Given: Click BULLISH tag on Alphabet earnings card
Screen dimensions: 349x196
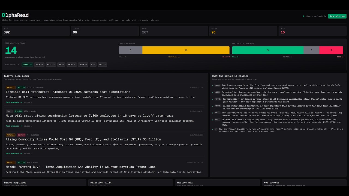Looking at the screenshot, I should click(21, 88).
